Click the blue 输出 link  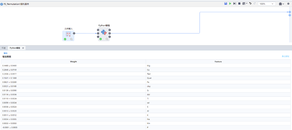tap(6, 53)
